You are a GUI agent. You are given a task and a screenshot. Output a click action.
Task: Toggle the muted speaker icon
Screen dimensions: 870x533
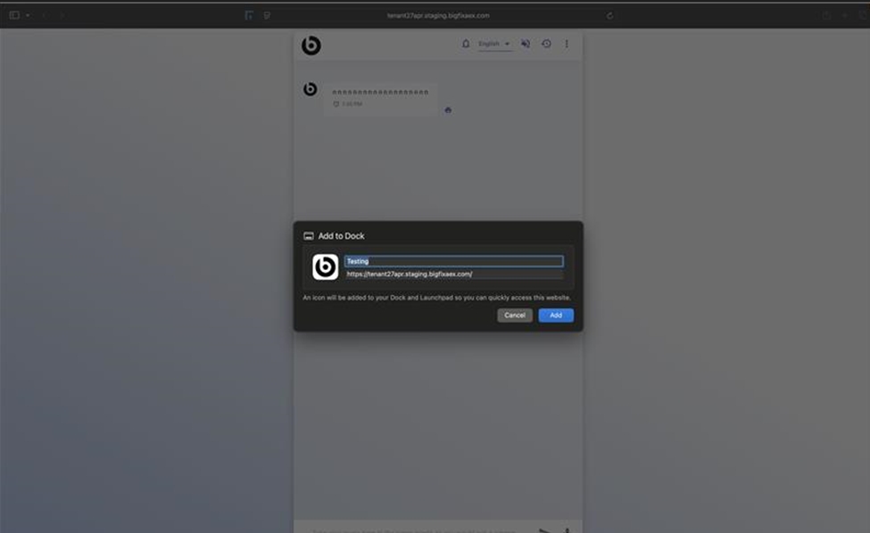click(526, 44)
